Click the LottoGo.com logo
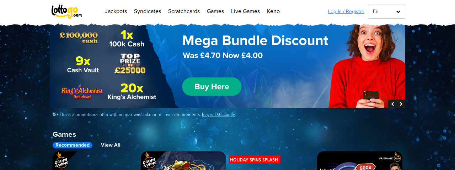The width and height of the screenshot is (455, 170). [66, 11]
